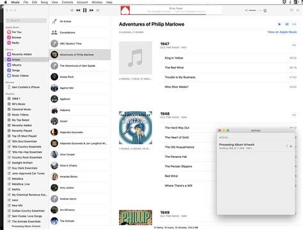Select Artists in Library
303x230 pixels.
click(x=26, y=59)
